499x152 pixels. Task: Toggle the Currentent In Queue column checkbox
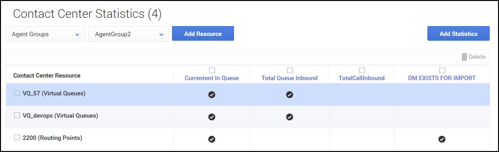click(x=212, y=70)
